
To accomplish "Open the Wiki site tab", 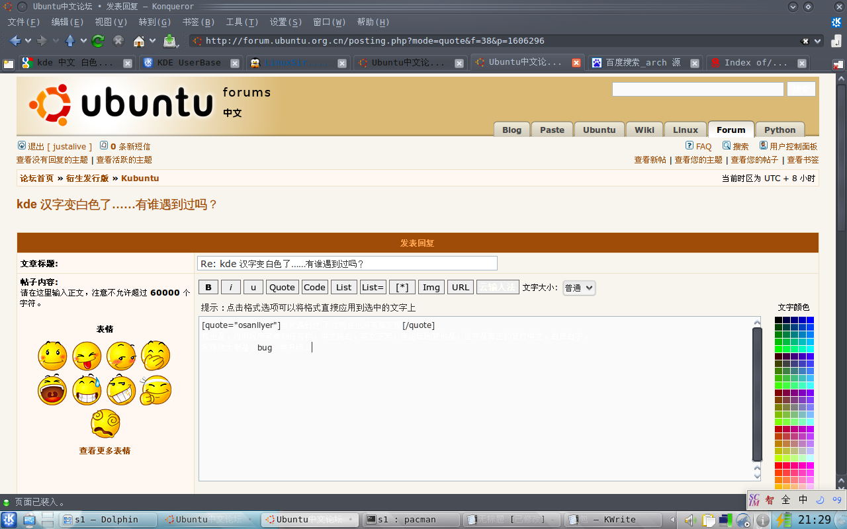I will 645,130.
